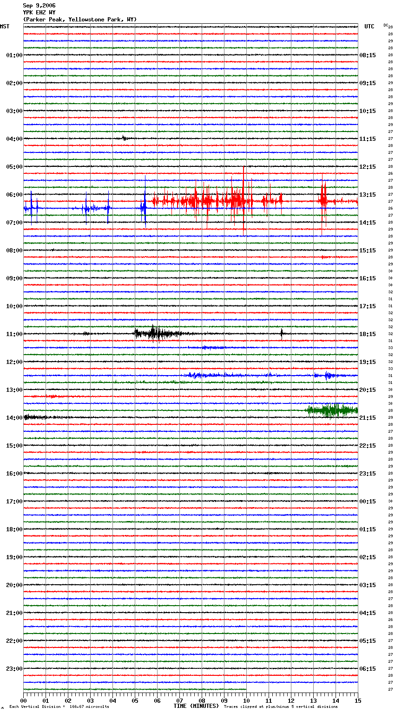The height and width of the screenshot is (713, 395).
Task: Click the 00:15 UTC time label
Action: [368, 502]
